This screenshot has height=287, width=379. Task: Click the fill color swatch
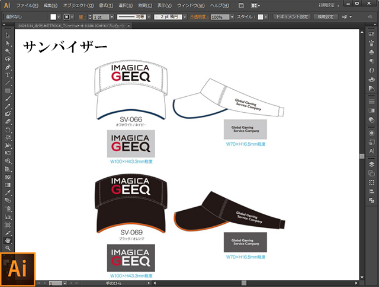point(53,17)
